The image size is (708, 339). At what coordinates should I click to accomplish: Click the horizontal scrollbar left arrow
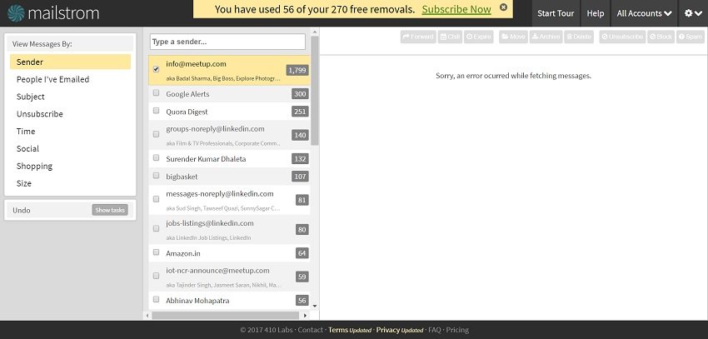click(x=147, y=316)
